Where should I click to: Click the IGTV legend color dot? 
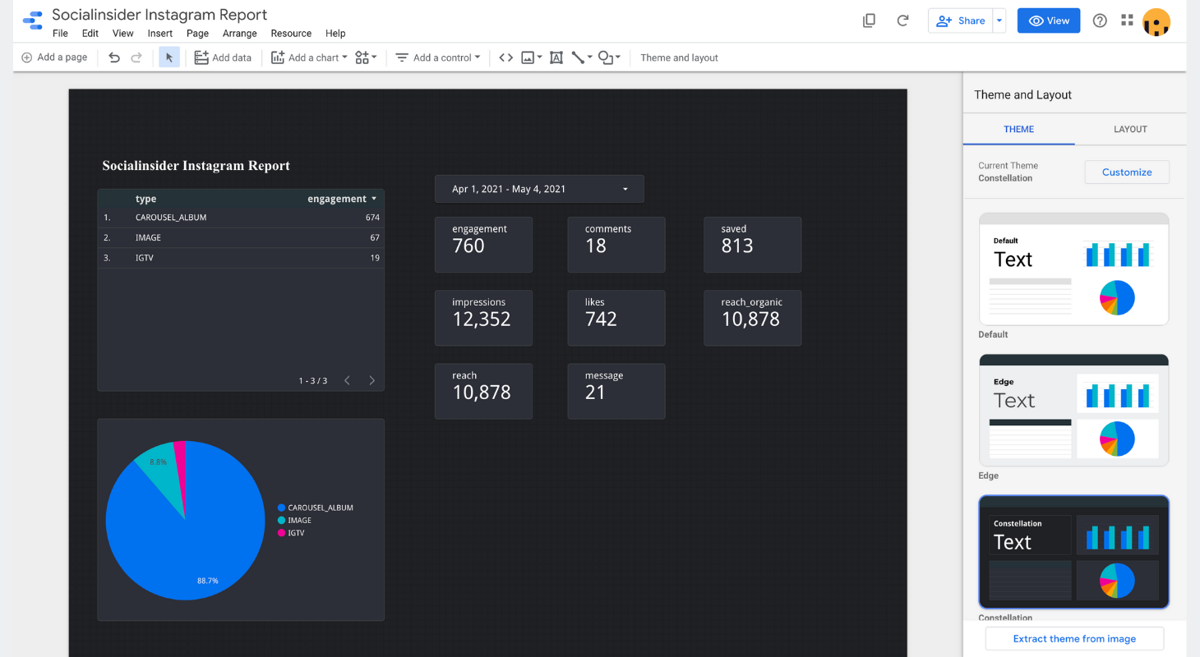click(282, 533)
